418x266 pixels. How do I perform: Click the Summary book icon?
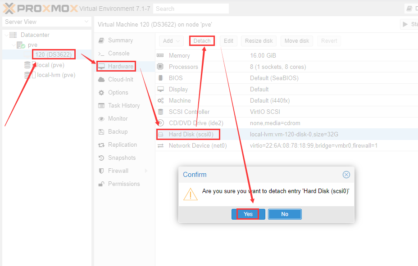[101, 41]
